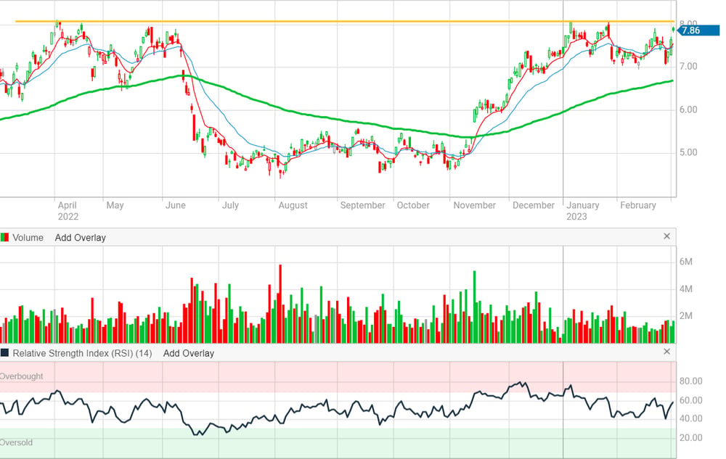This screenshot has height=459, width=726.
Task: Open the Volume indicator settings label
Action: pos(28,238)
